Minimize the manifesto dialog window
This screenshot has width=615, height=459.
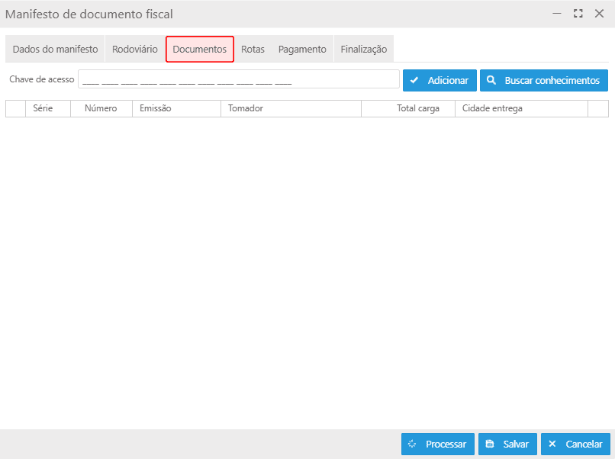557,14
